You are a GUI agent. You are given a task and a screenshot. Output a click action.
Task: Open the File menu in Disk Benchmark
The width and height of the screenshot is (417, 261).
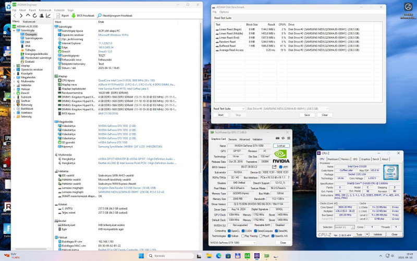coord(214,12)
